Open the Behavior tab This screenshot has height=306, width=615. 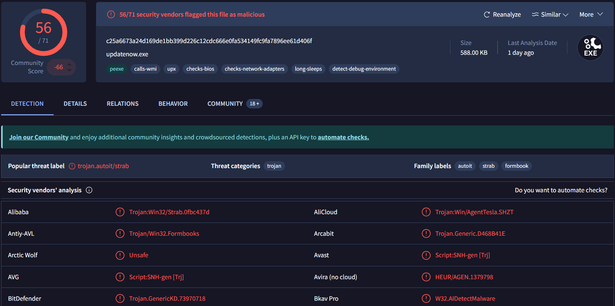tap(173, 104)
